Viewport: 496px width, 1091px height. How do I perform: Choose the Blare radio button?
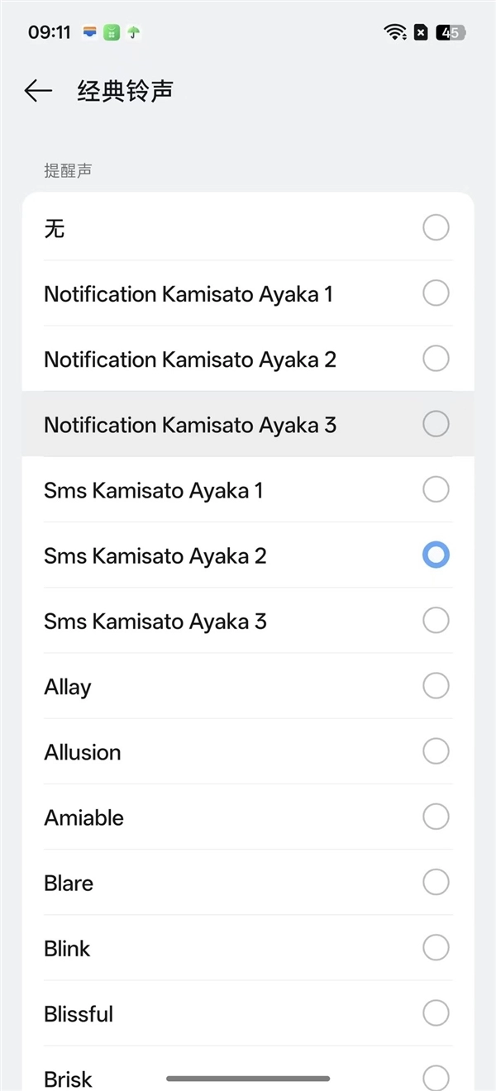pyautogui.click(x=436, y=882)
